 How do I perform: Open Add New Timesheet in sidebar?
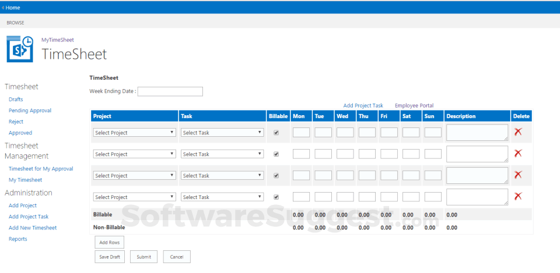coord(33,228)
